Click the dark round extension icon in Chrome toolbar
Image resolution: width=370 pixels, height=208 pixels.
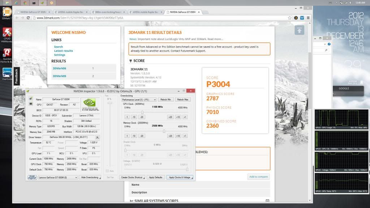[x=296, y=18]
